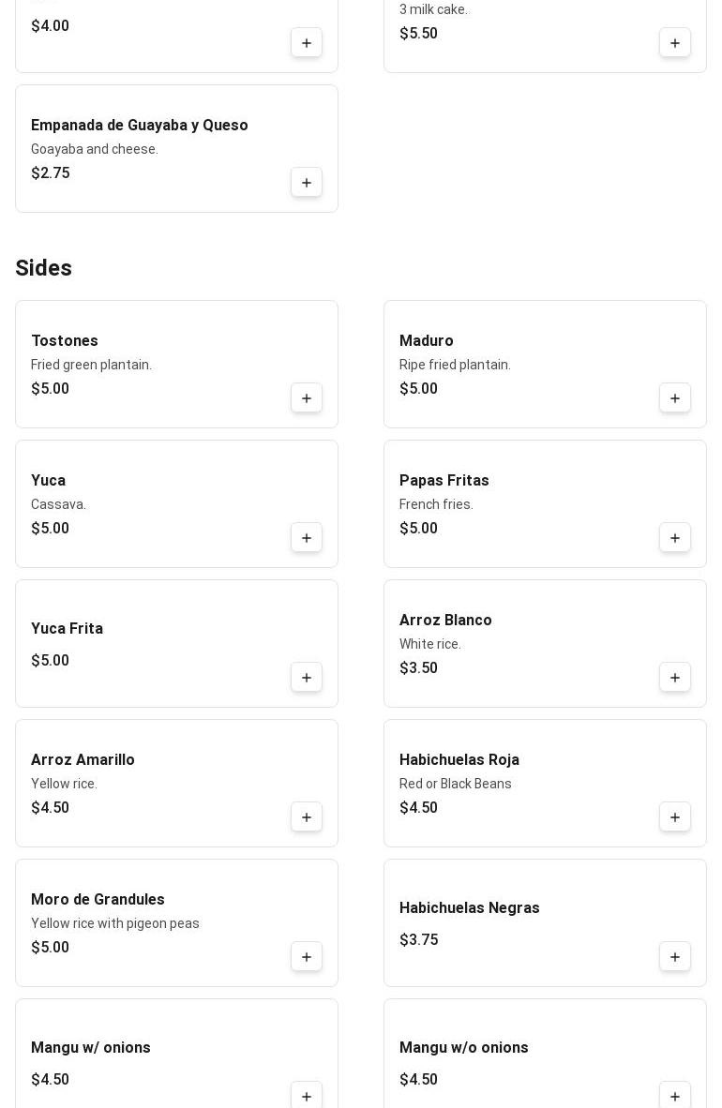Image resolution: width=722 pixels, height=1108 pixels.
Task: Add the $5.50 milk cake item
Action: tap(675, 43)
